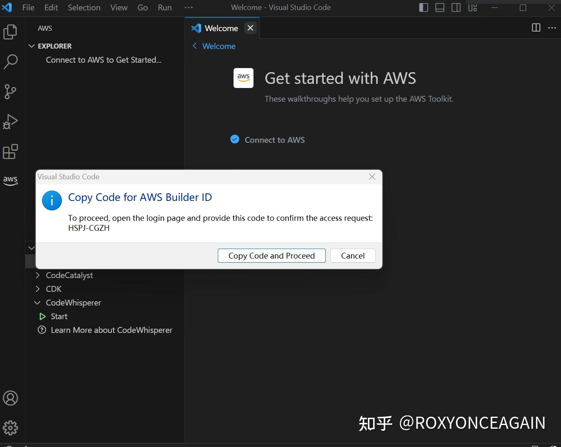The height and width of the screenshot is (447, 561).
Task: Open the Explorer view in activity bar
Action: [10, 32]
